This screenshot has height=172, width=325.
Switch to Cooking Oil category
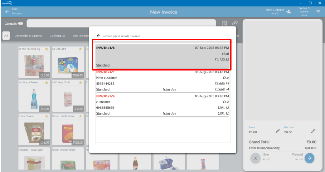(58, 36)
